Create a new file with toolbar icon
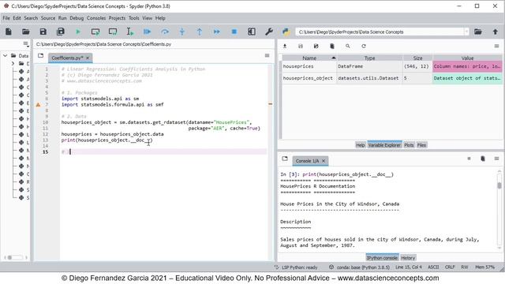 click(x=9, y=32)
